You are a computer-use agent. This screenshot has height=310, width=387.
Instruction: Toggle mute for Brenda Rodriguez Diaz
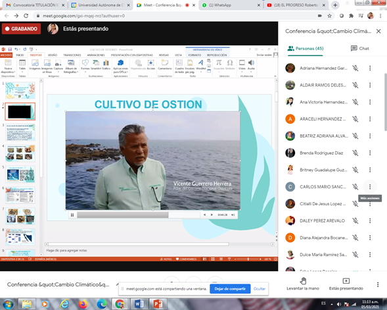click(355, 153)
